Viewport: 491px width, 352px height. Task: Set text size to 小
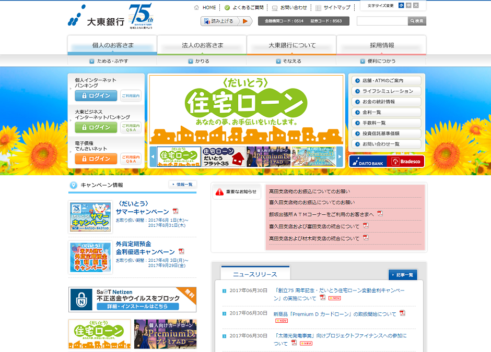[401, 5]
